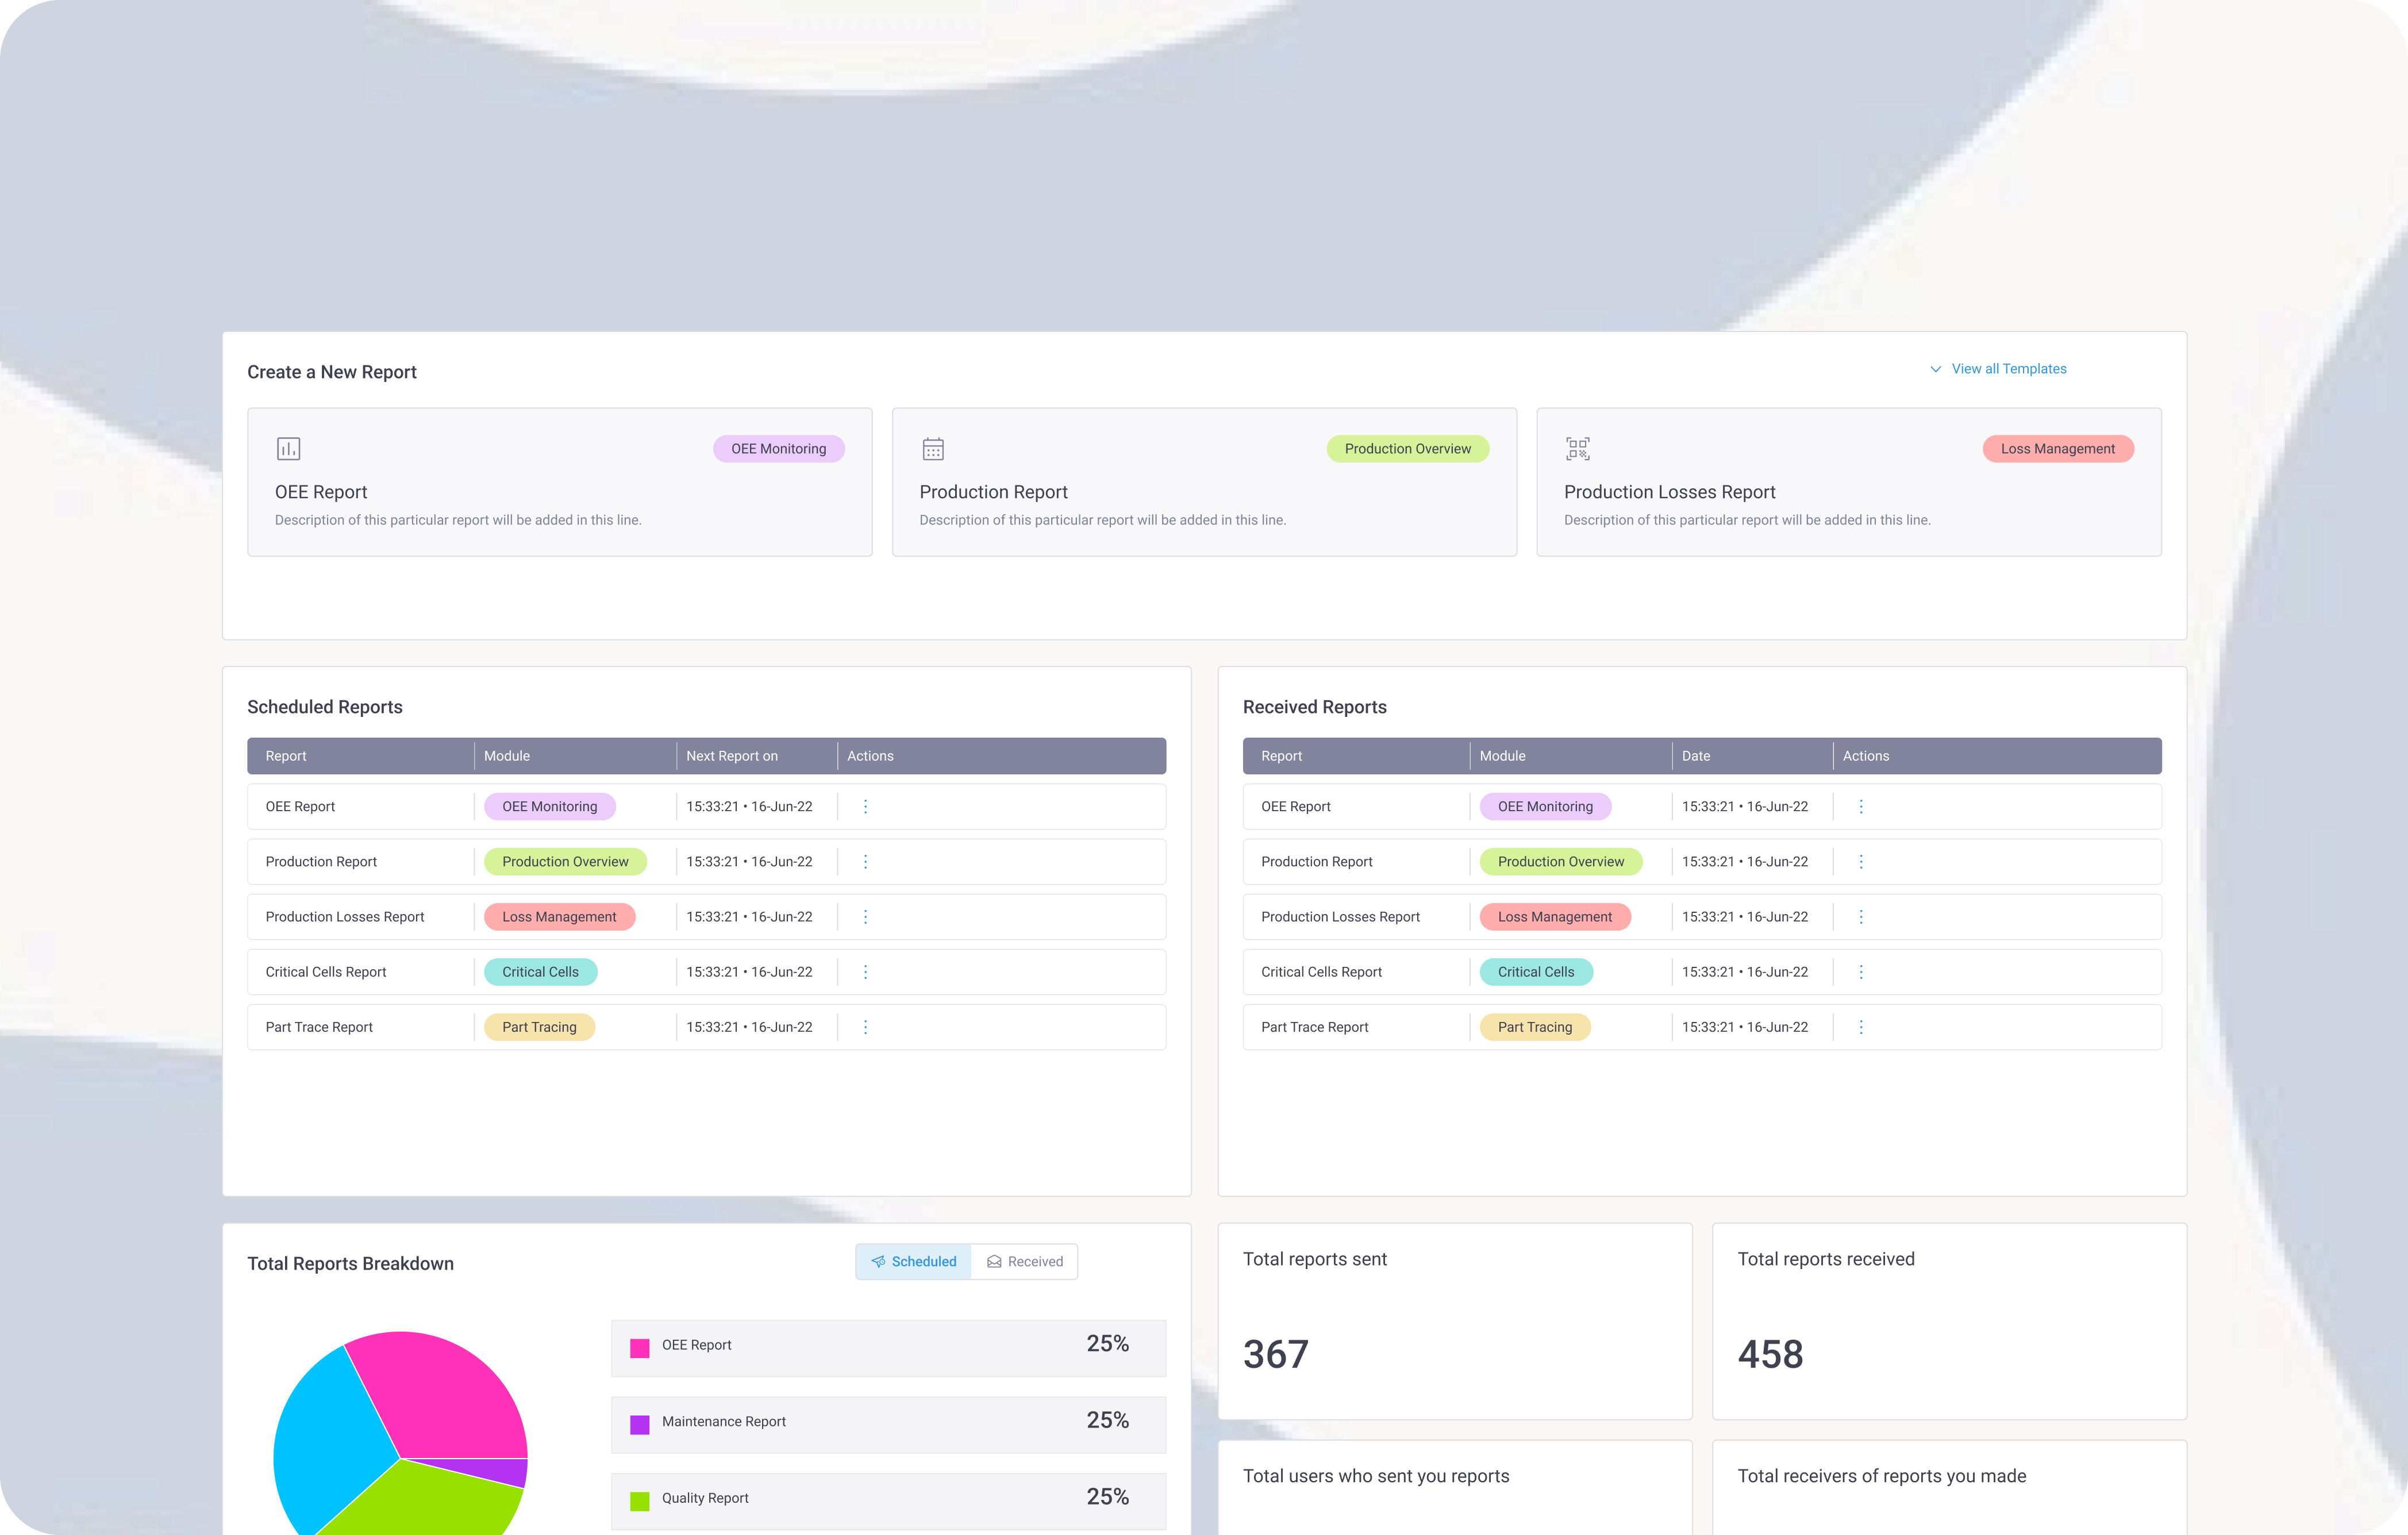Open actions menu for received Part Trace Report

click(x=1861, y=1027)
